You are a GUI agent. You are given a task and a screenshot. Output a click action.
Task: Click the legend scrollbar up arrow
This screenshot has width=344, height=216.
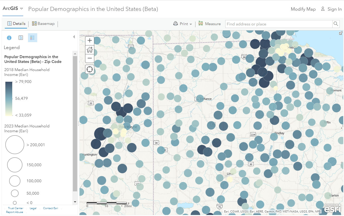(x=75, y=54)
